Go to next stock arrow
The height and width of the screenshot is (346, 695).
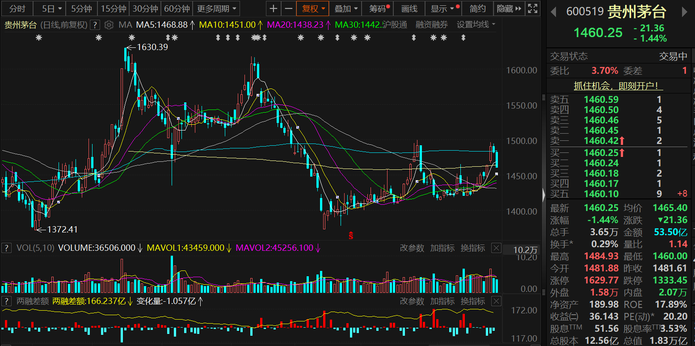[x=684, y=12]
